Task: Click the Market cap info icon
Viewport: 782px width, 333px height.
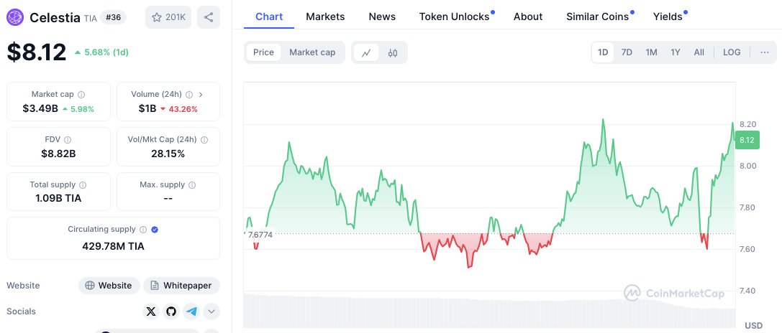Action: coord(81,95)
